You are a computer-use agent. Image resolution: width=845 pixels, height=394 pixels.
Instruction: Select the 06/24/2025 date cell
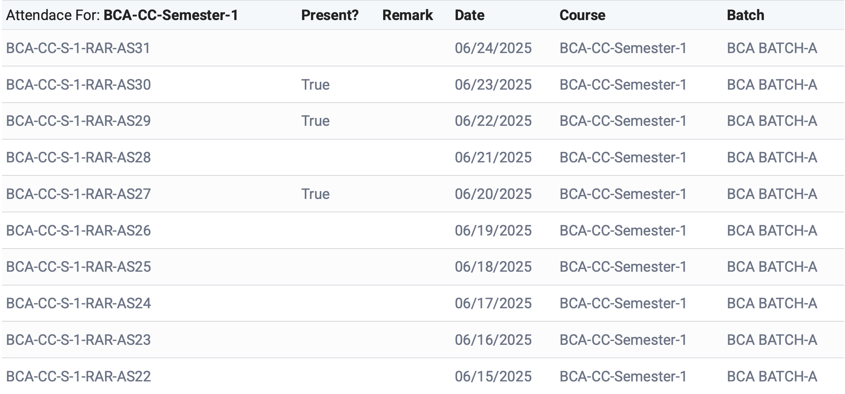click(493, 48)
